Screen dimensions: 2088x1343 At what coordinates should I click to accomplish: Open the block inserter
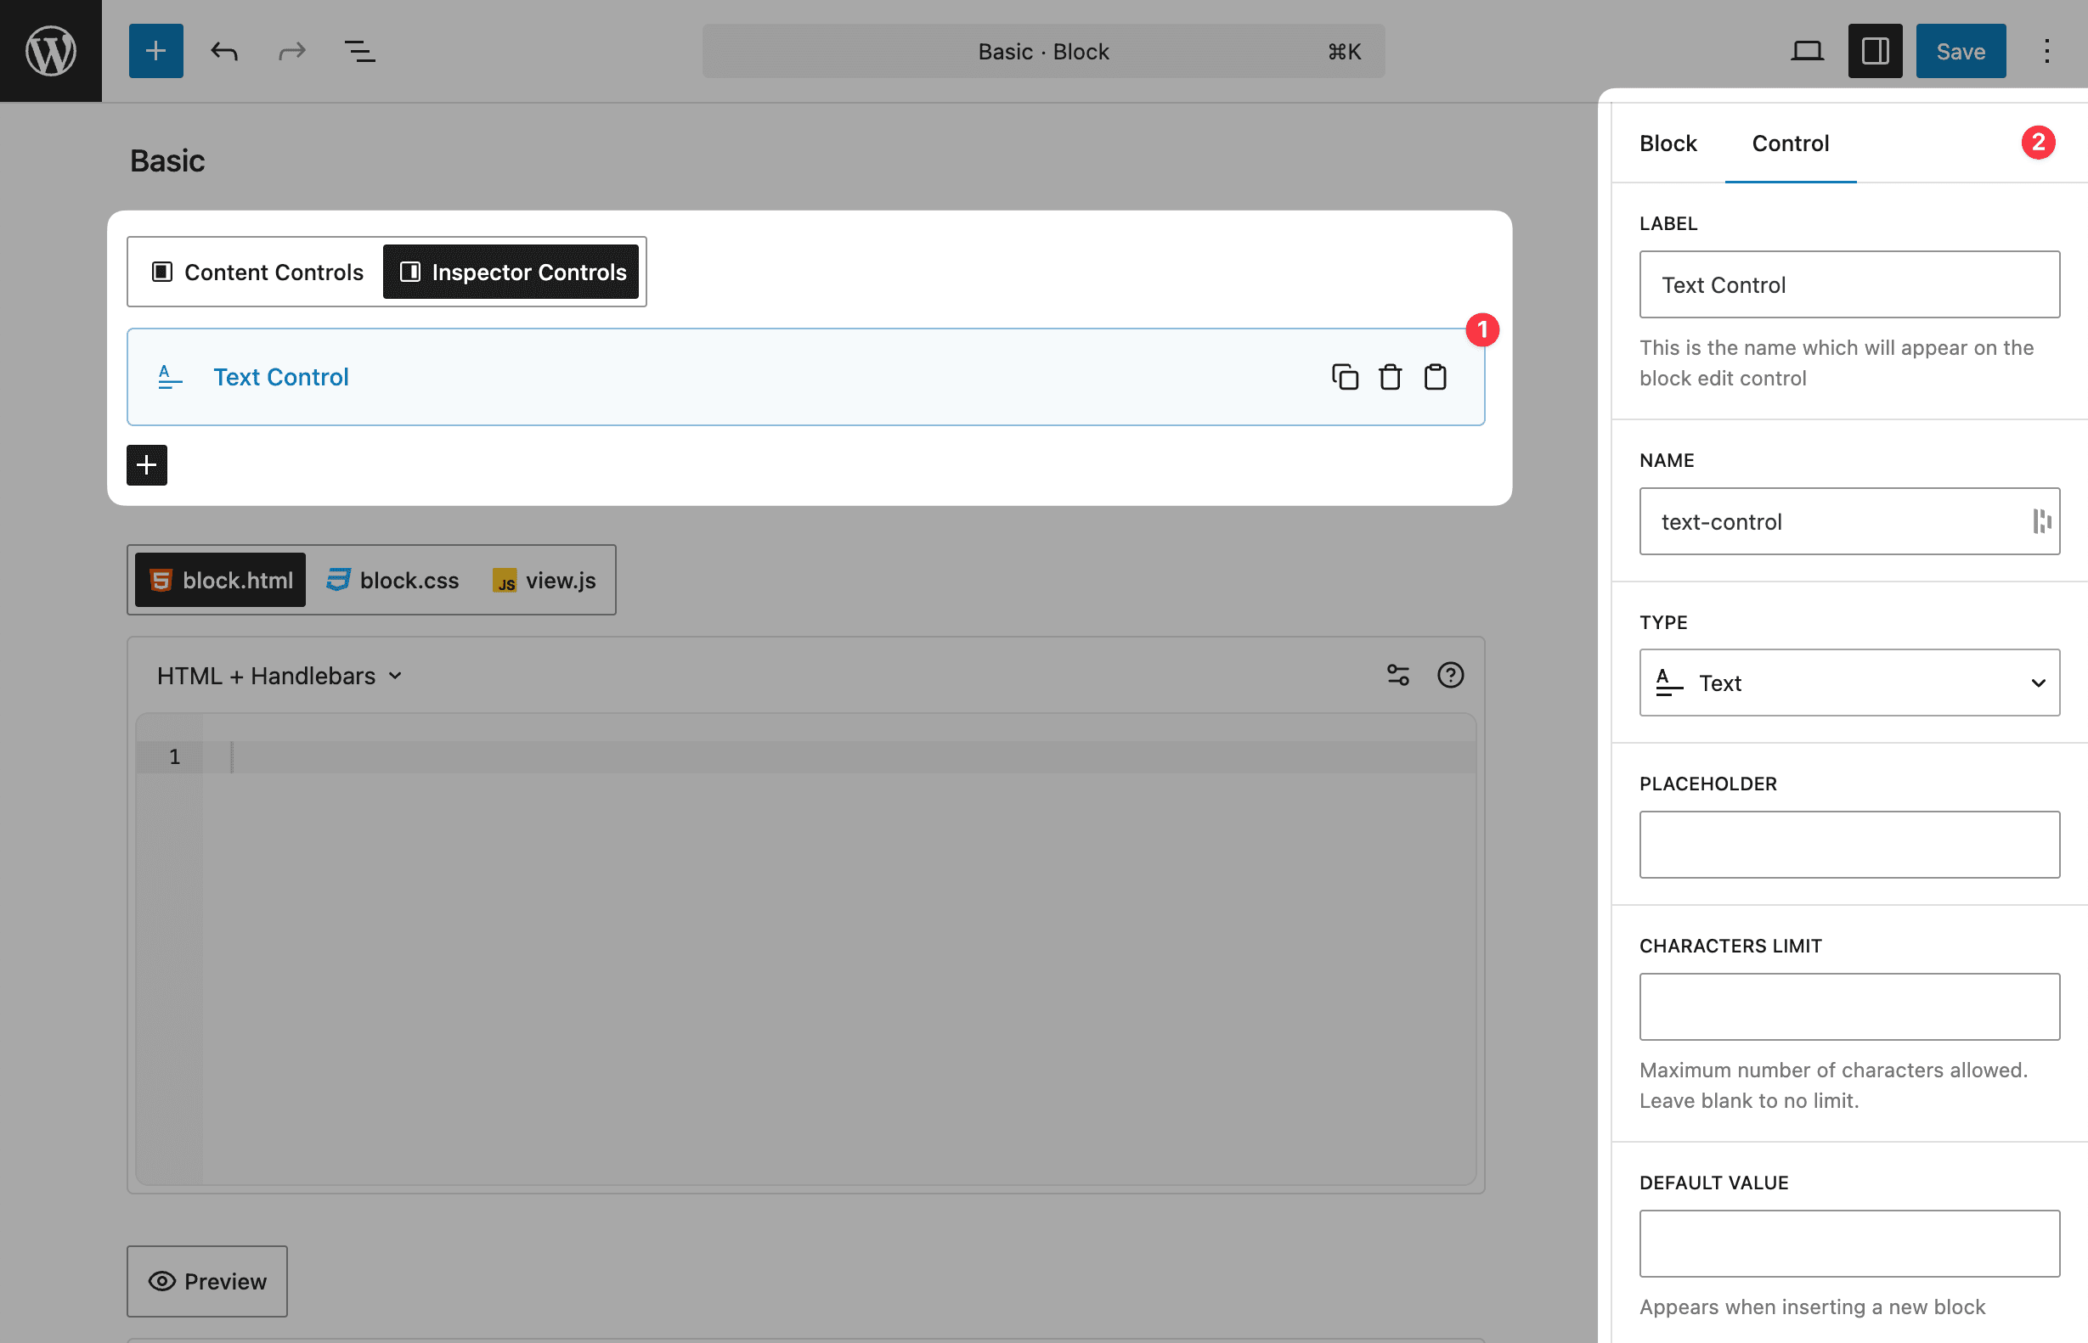[155, 51]
